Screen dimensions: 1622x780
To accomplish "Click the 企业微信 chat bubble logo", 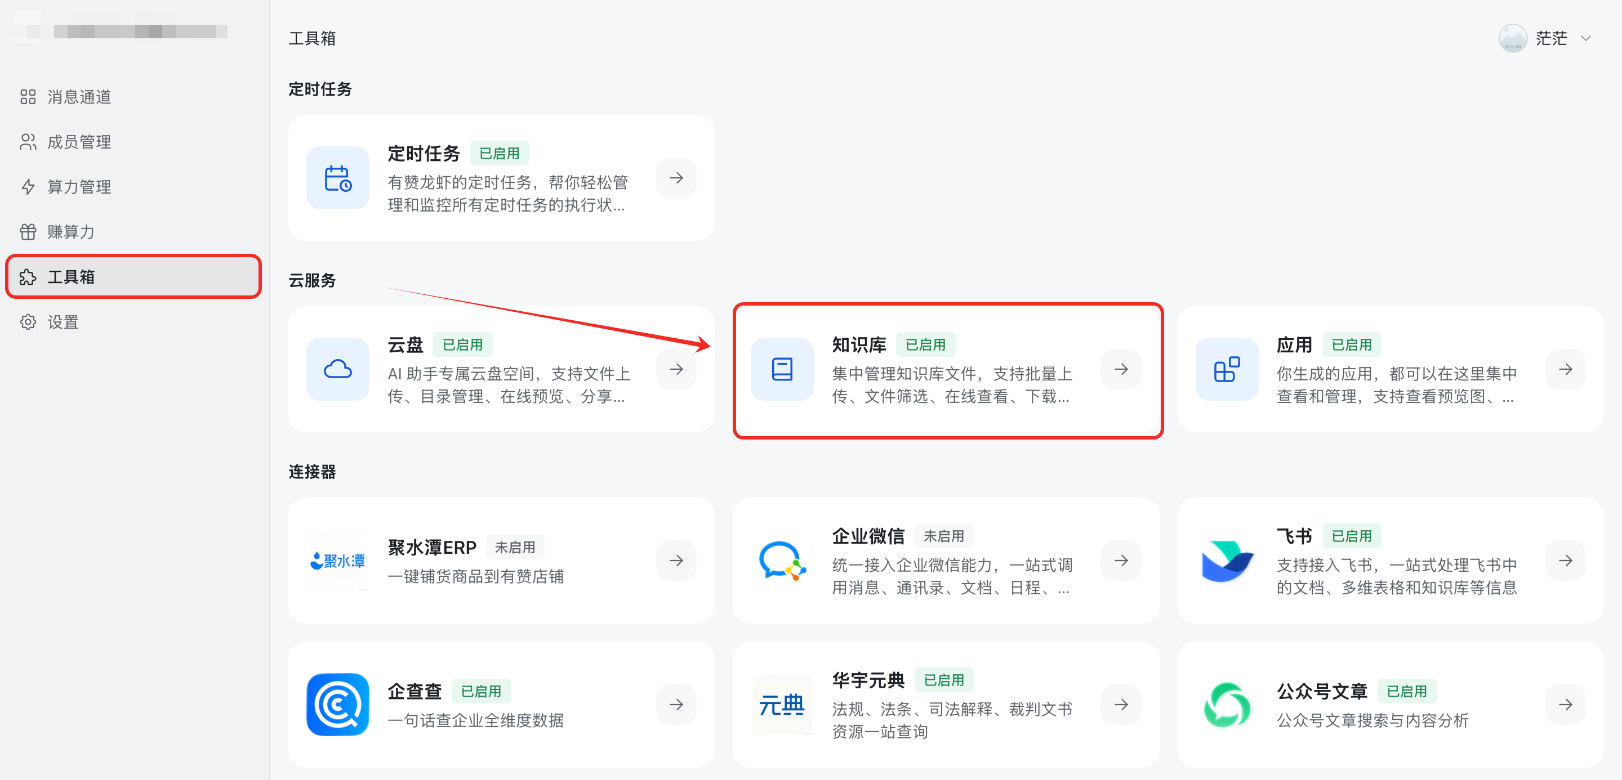I will pyautogui.click(x=782, y=561).
